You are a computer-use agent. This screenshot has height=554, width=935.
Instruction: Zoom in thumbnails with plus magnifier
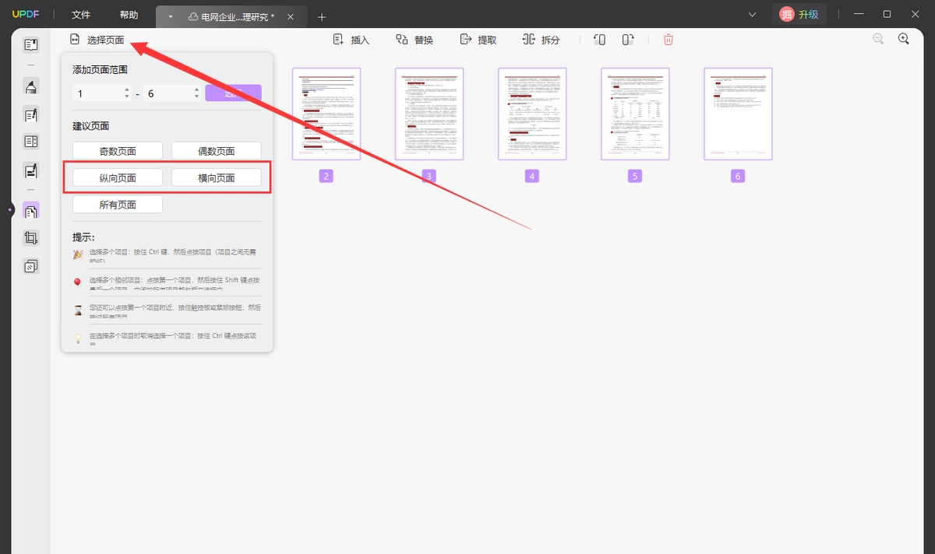(x=904, y=39)
